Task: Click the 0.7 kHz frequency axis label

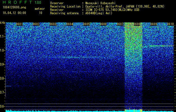Action: (x=3, y=92)
